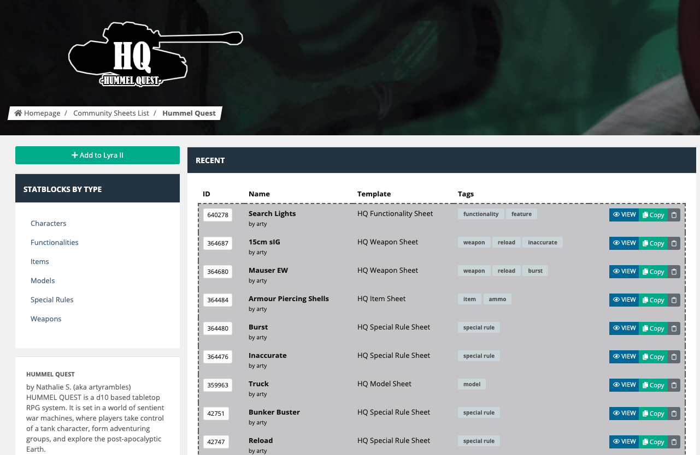Select Characters in the statblocks sidebar

(x=48, y=223)
